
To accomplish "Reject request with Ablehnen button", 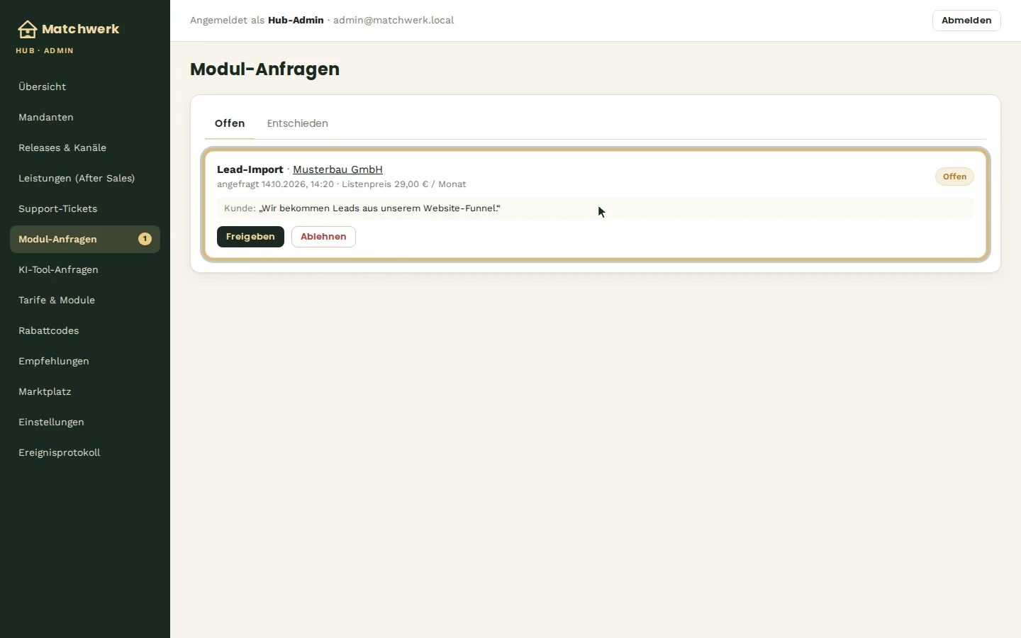I will [x=323, y=237].
